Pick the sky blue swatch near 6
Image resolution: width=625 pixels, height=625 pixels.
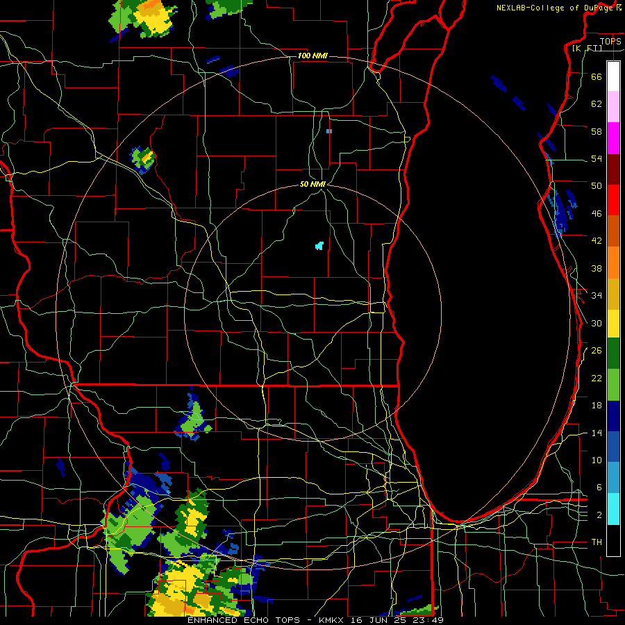tap(613, 478)
